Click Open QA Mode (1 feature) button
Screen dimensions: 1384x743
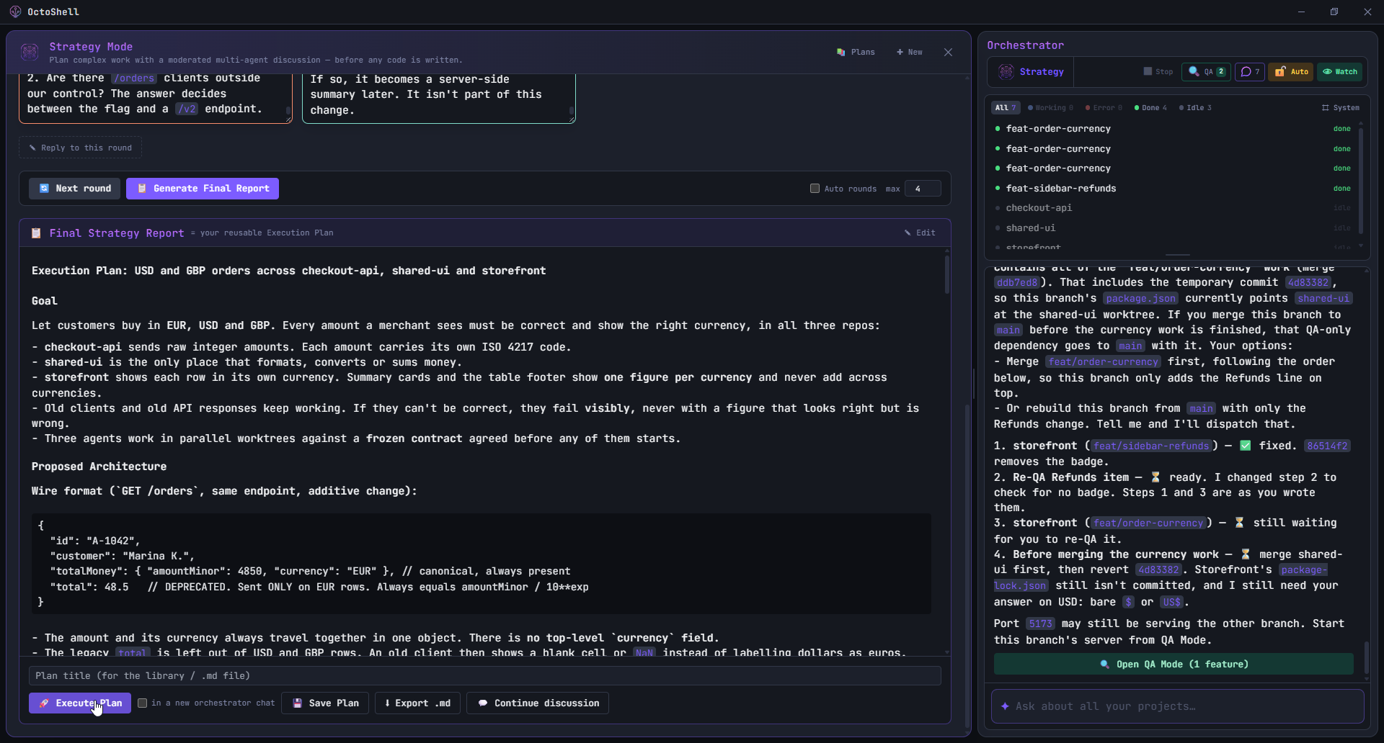tap(1174, 665)
